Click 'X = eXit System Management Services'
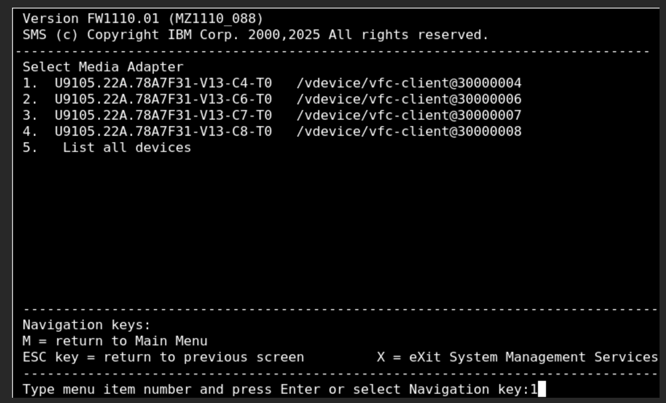 (x=517, y=357)
